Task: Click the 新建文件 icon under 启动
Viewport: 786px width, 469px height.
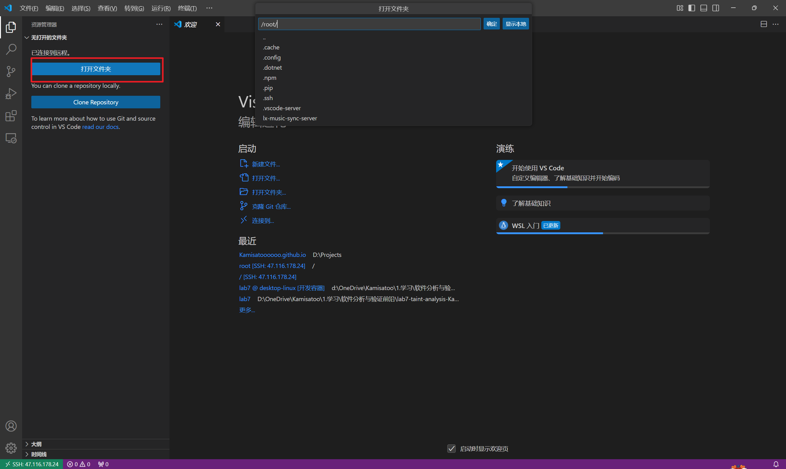Action: (x=244, y=164)
